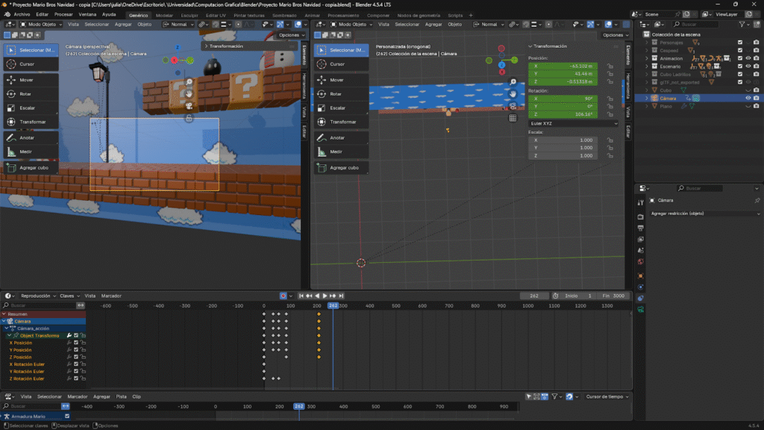Open the Opciones button in the right viewport
Image resolution: width=764 pixels, height=430 pixels.
pyautogui.click(x=613, y=35)
